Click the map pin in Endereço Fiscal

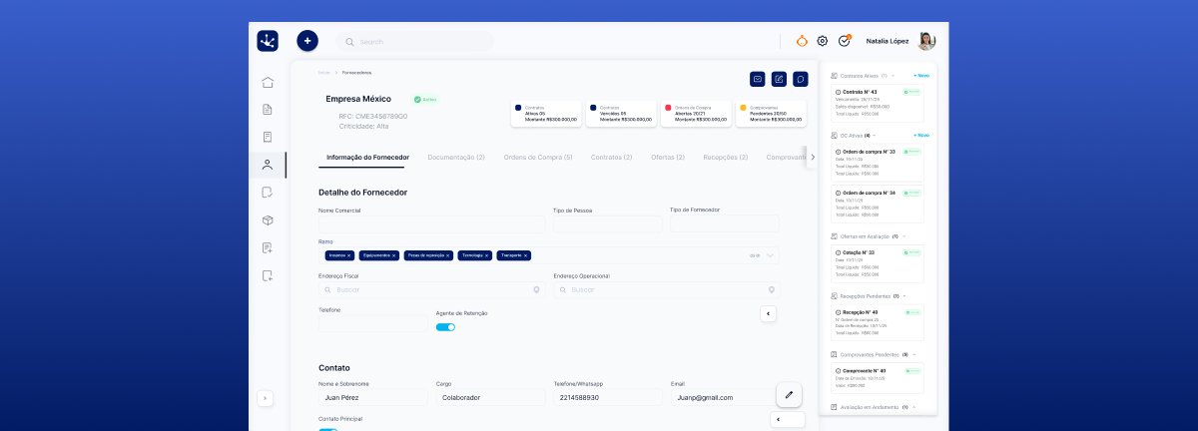[x=537, y=289]
